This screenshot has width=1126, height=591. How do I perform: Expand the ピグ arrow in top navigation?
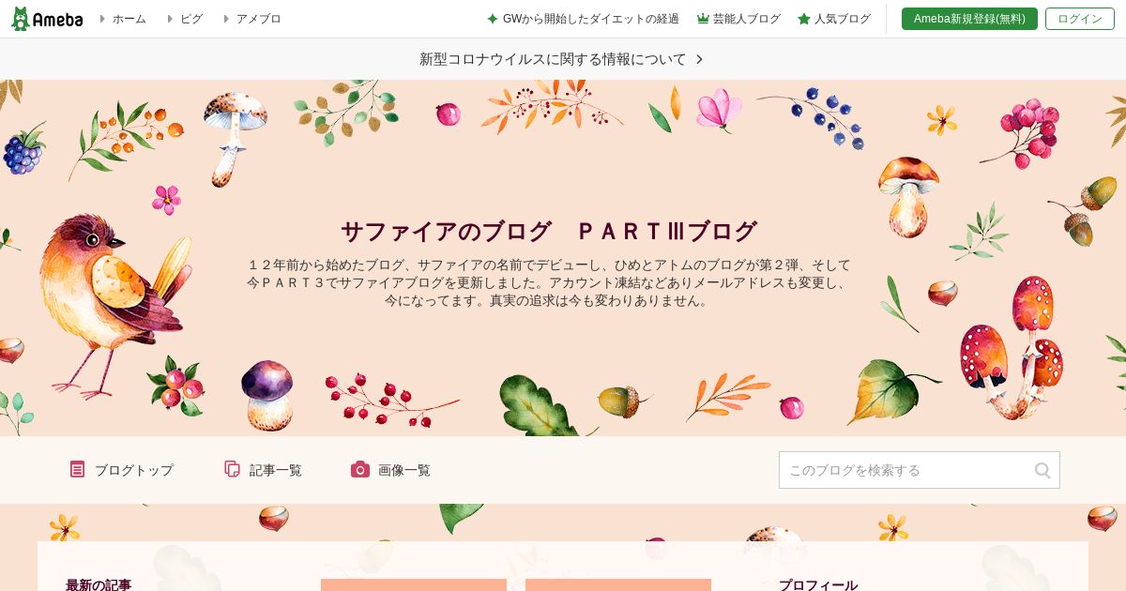(170, 19)
